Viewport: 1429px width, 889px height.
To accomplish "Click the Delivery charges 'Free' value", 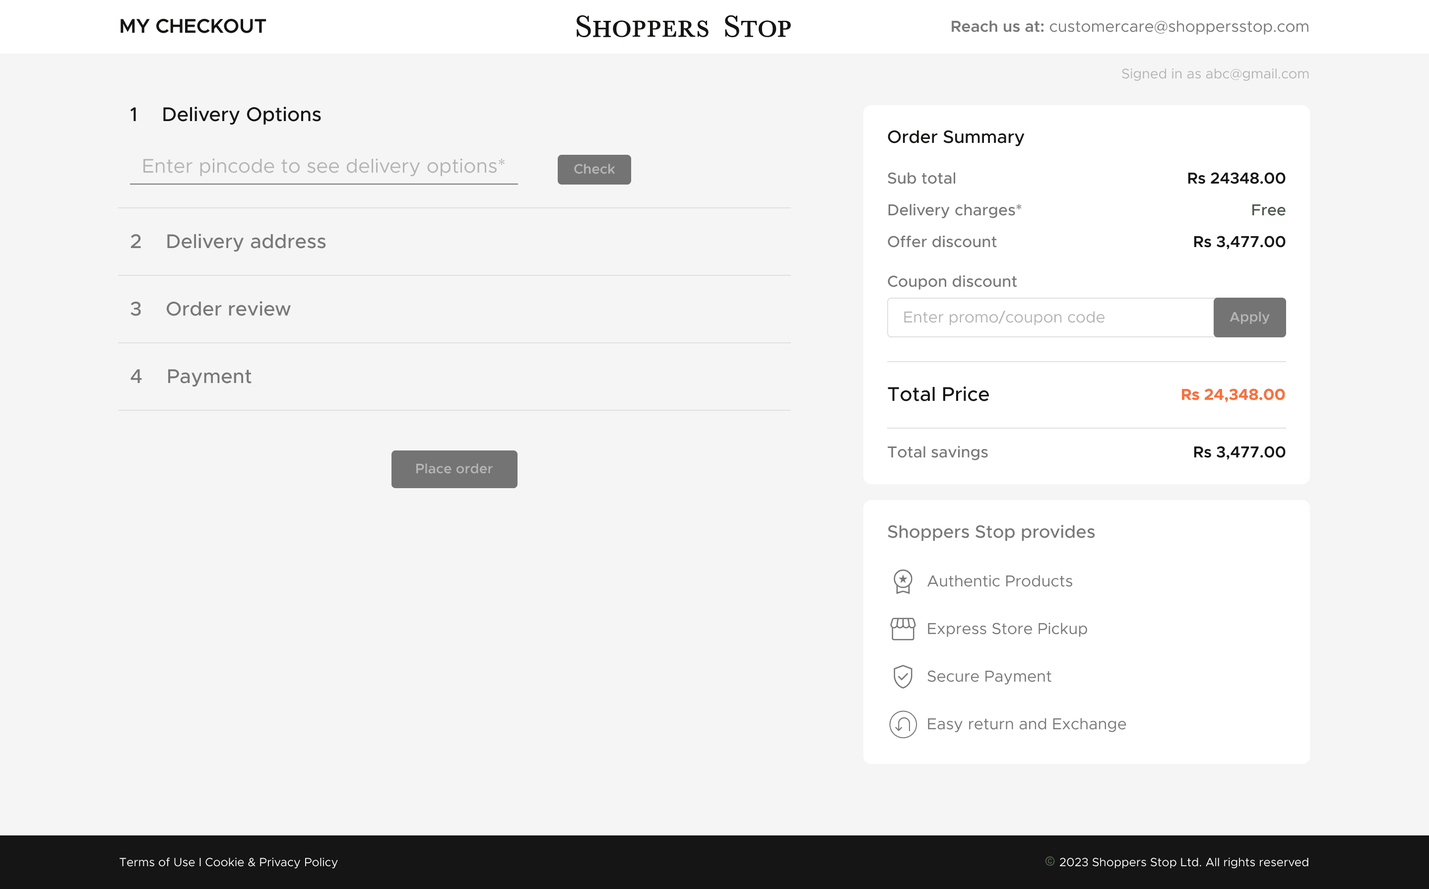I will pyautogui.click(x=1268, y=210).
